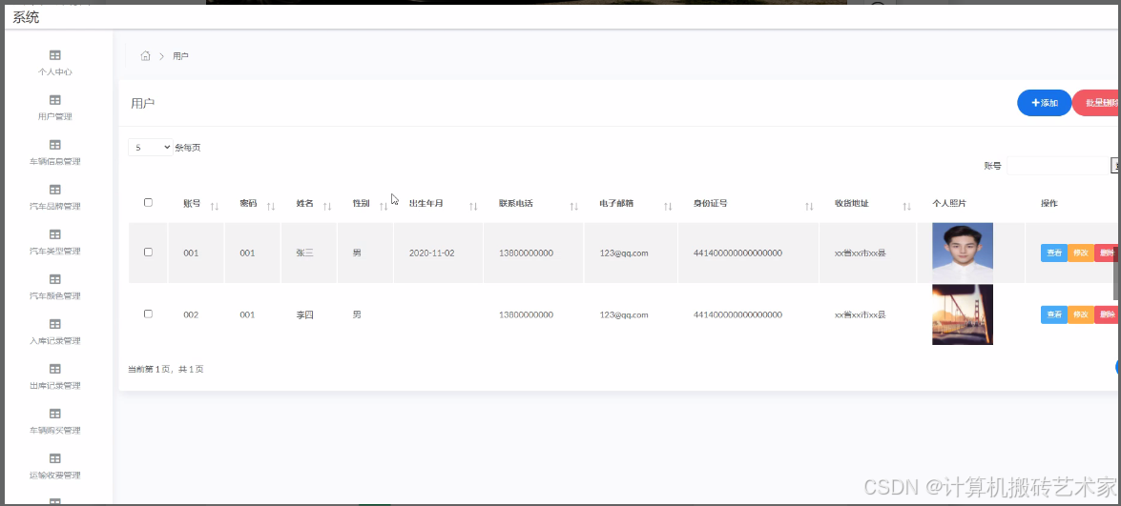Screen dimensions: 1121x506
Task: Click the table icon above 个人中心
Action: (55, 55)
